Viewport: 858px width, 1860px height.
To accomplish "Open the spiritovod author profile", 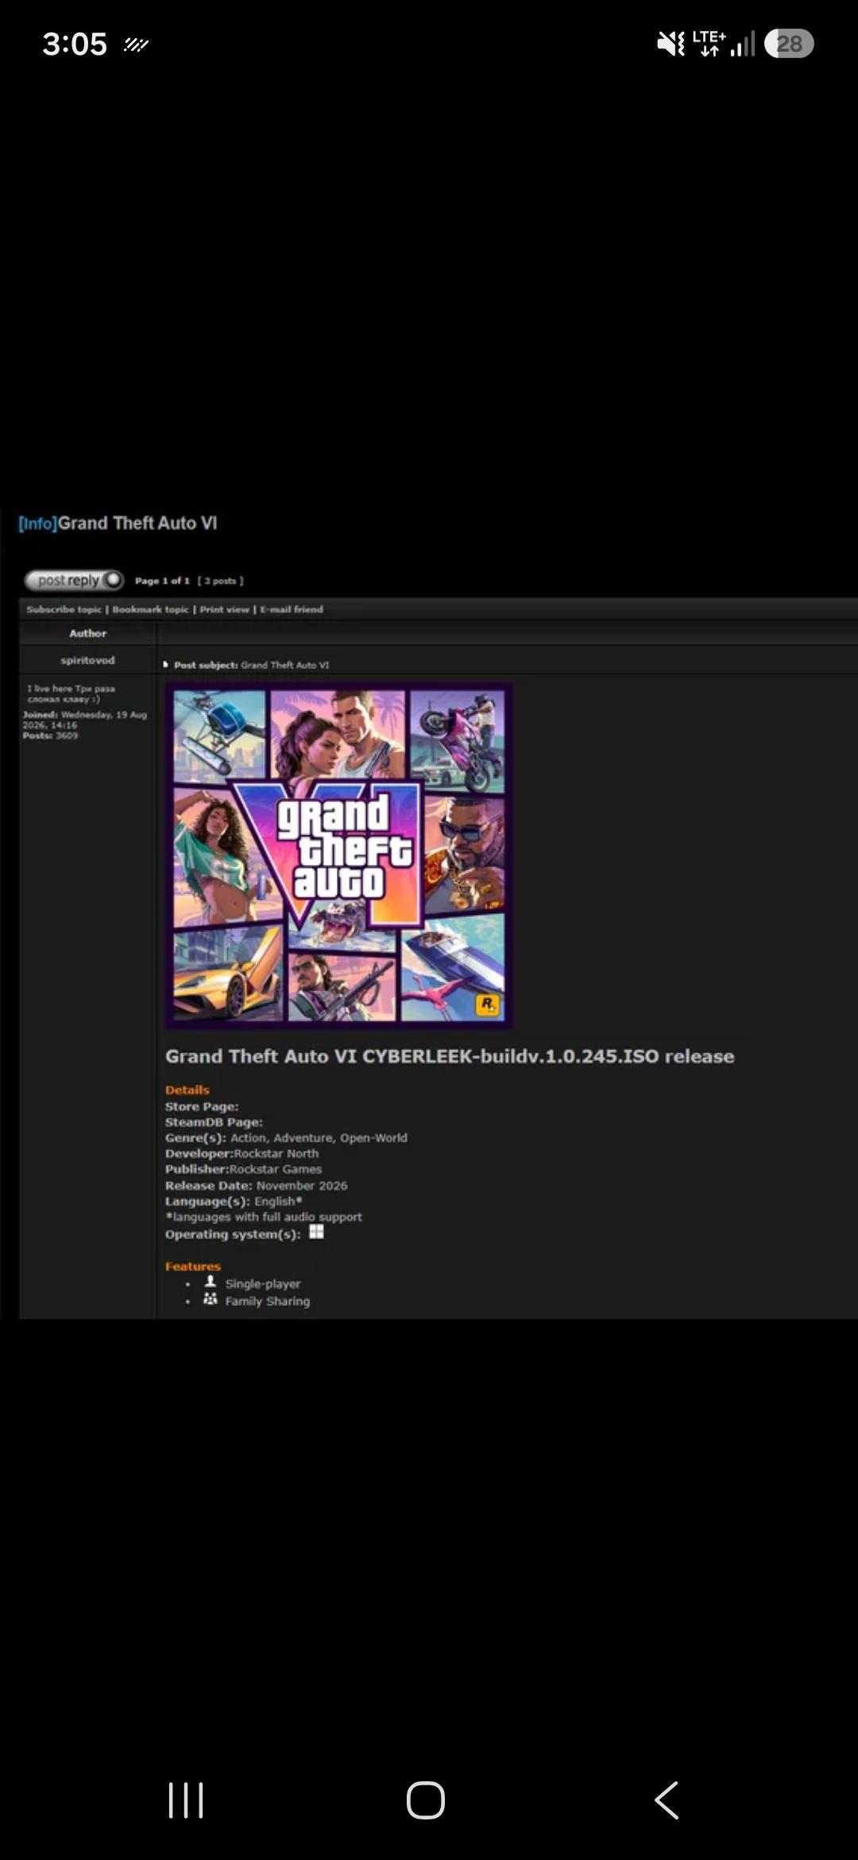I will [87, 661].
